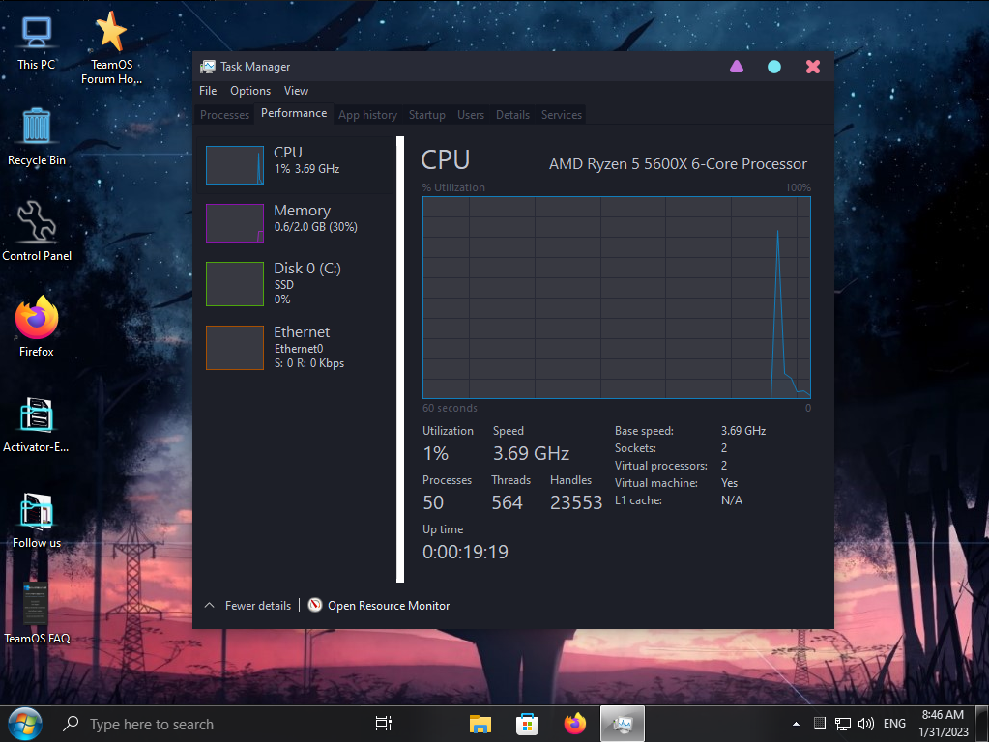
Task: Click the volume speaker tray icon
Action: (x=866, y=724)
